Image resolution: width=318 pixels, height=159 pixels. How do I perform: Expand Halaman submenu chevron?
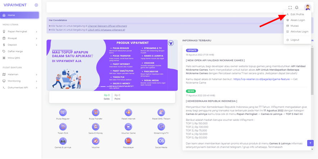click(x=36, y=74)
